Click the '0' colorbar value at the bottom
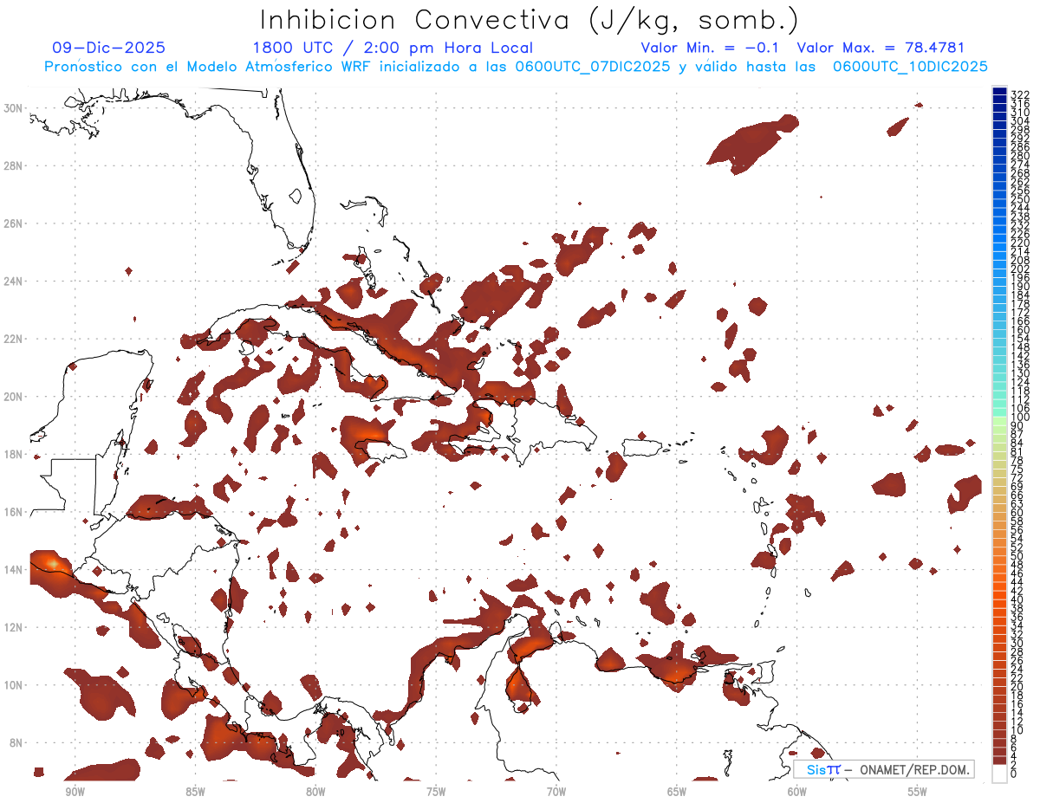Image resolution: width=1040 pixels, height=803 pixels. 1013,774
